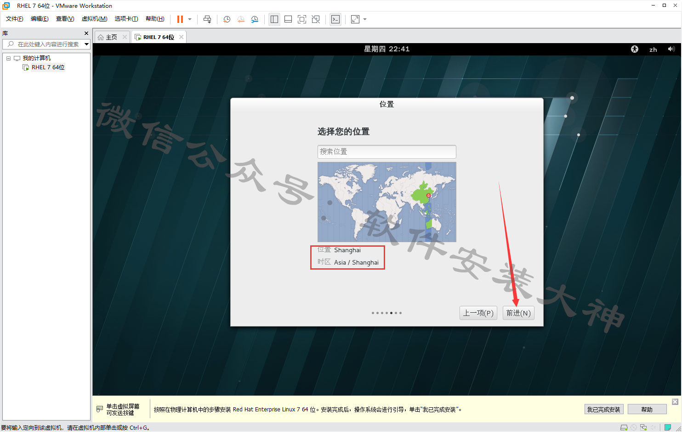Open the stretch display dropdown arrow

[365, 19]
